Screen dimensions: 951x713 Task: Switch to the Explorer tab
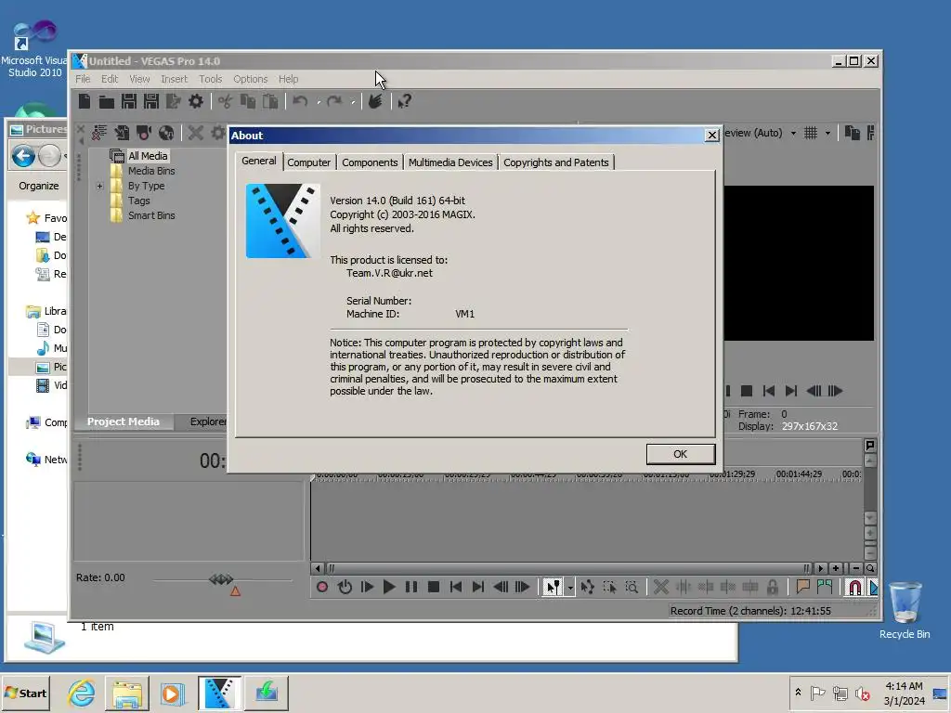coord(207,422)
